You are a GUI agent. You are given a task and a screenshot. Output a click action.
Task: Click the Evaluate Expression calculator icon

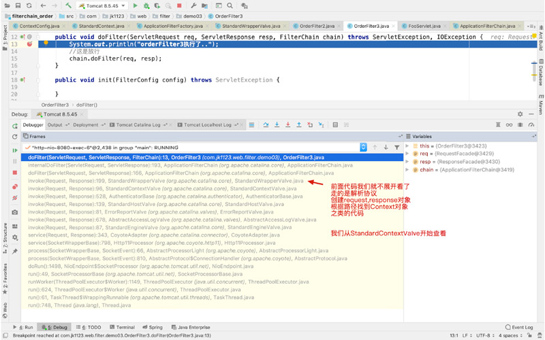(x=335, y=125)
